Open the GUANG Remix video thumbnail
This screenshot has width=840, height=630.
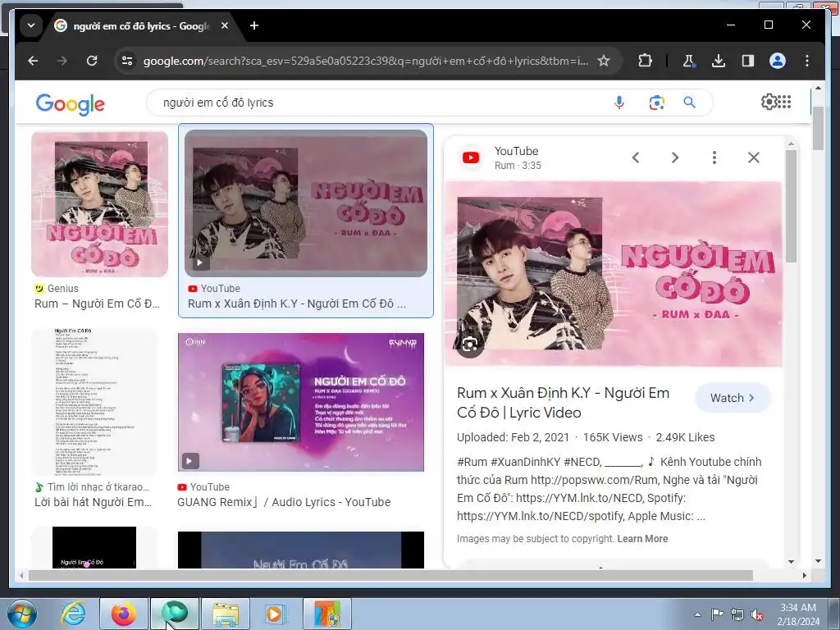(x=300, y=402)
